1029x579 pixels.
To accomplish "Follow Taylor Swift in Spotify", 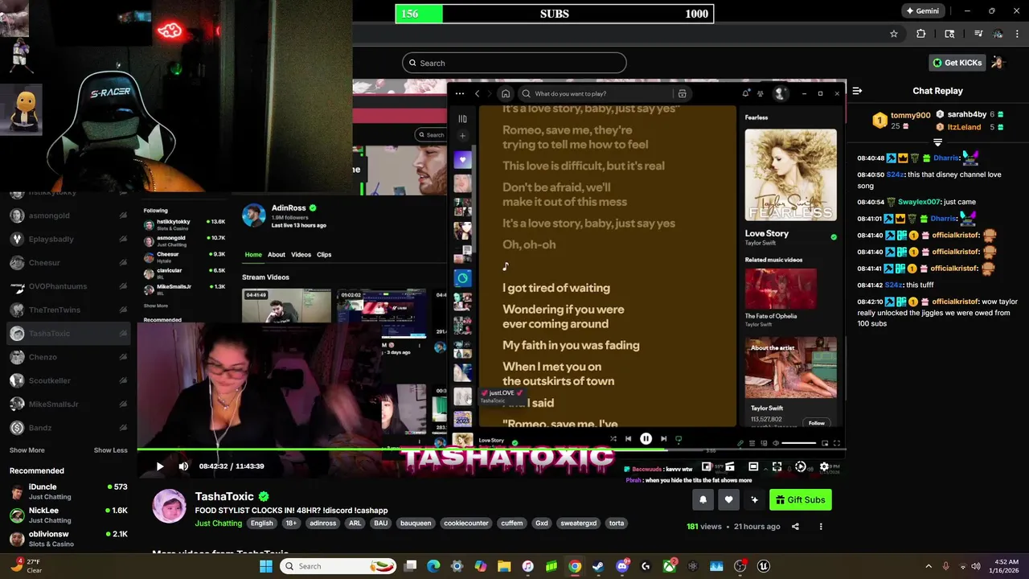I will click(x=817, y=423).
